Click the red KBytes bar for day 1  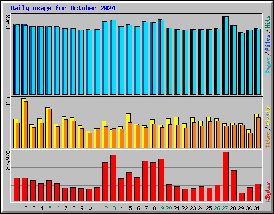[x=17, y=189]
